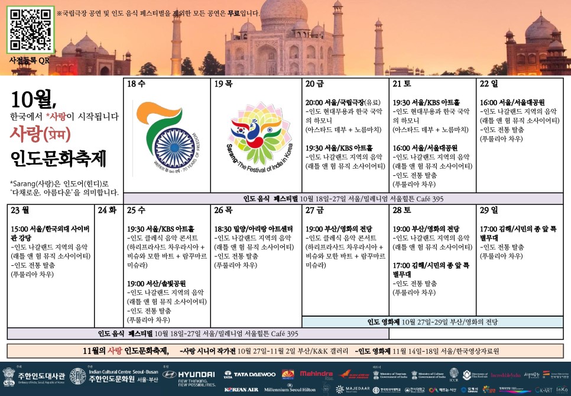Click the upper 인도 음식 페스티벌 banner
The image size is (571, 396).
coord(343,199)
